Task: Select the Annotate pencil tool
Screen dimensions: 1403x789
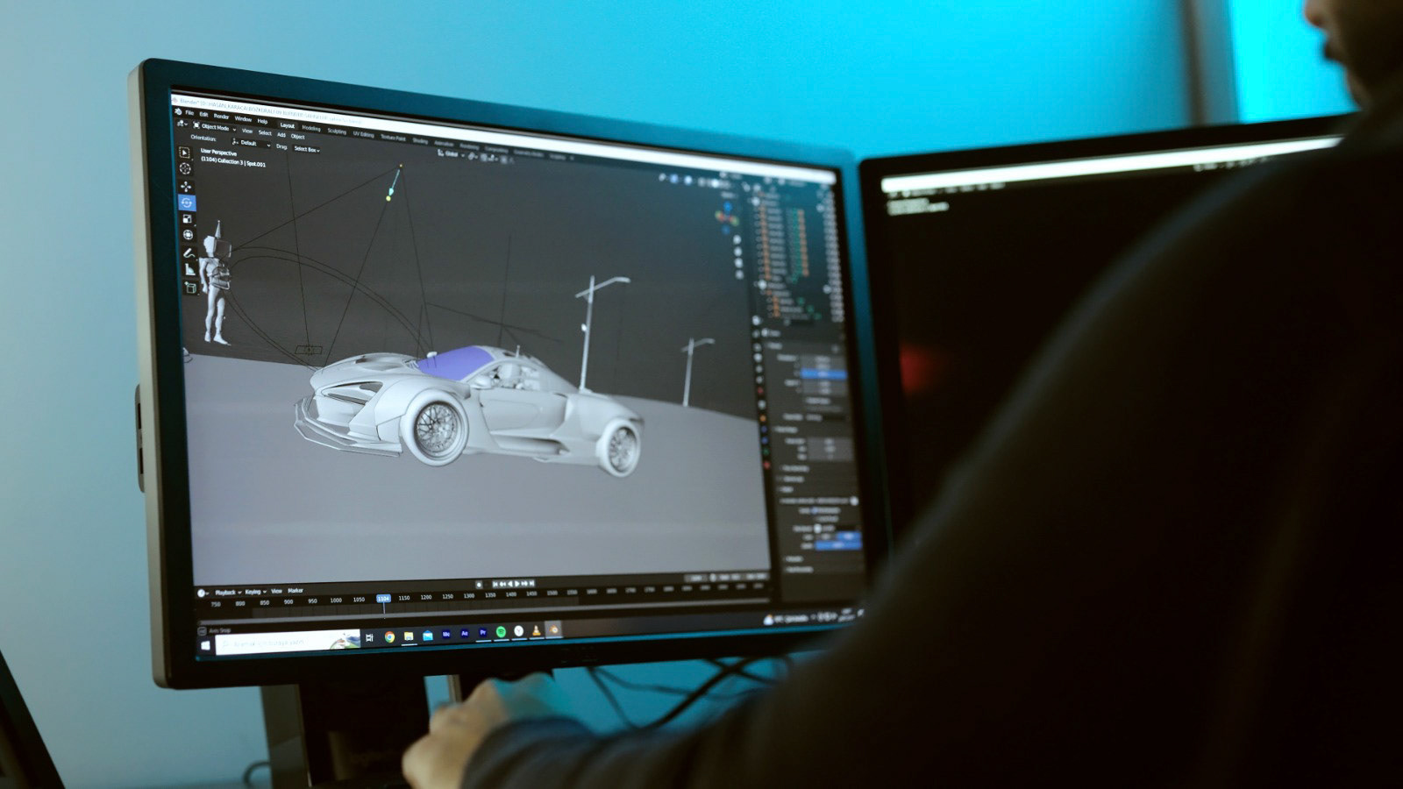Action: [x=189, y=252]
